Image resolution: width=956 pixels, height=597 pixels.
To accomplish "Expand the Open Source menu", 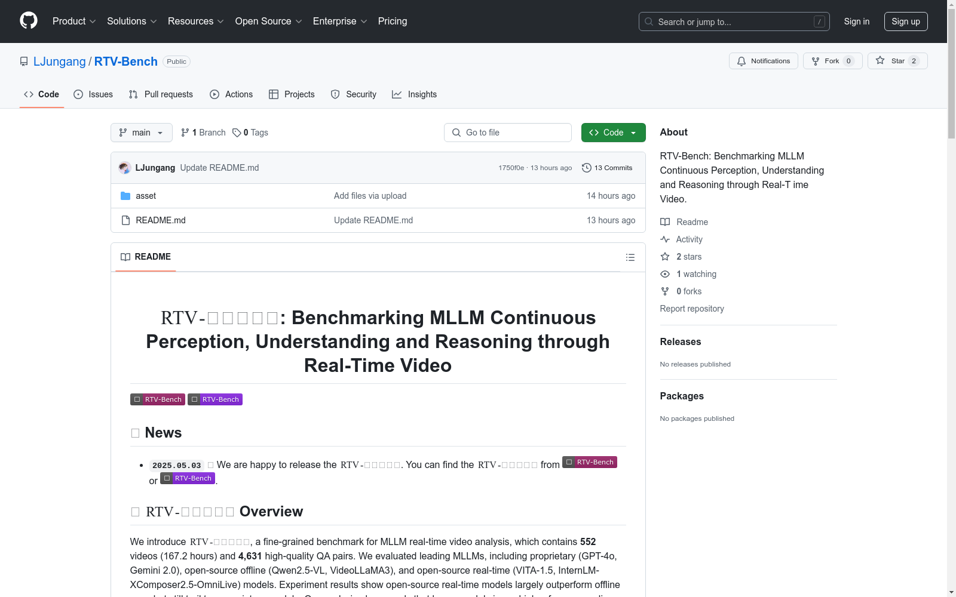I will pos(269,21).
